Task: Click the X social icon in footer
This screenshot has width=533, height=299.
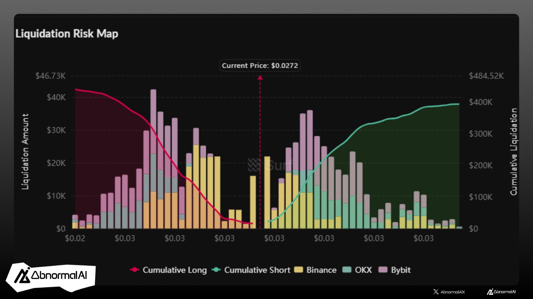Action: [x=436, y=292]
